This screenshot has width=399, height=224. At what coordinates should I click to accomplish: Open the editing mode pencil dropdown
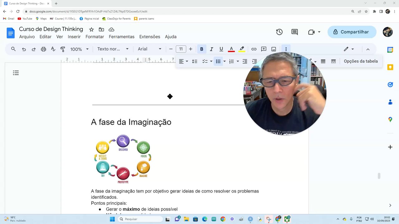pyautogui.click(x=349, y=49)
